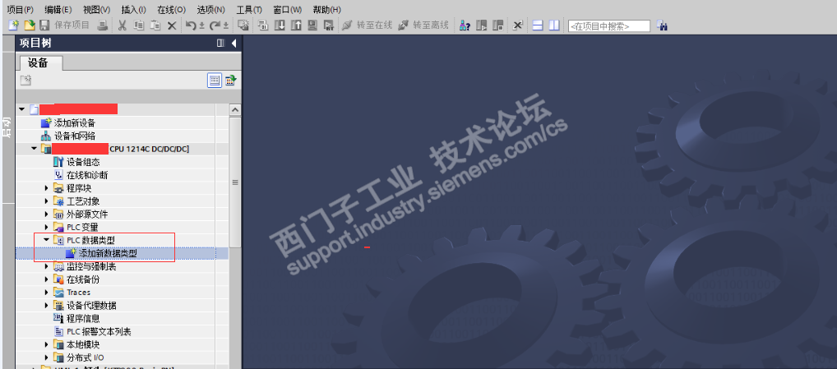The width and height of the screenshot is (837, 369).
Task: Open the 窗口(W) menu
Action: coord(287,10)
